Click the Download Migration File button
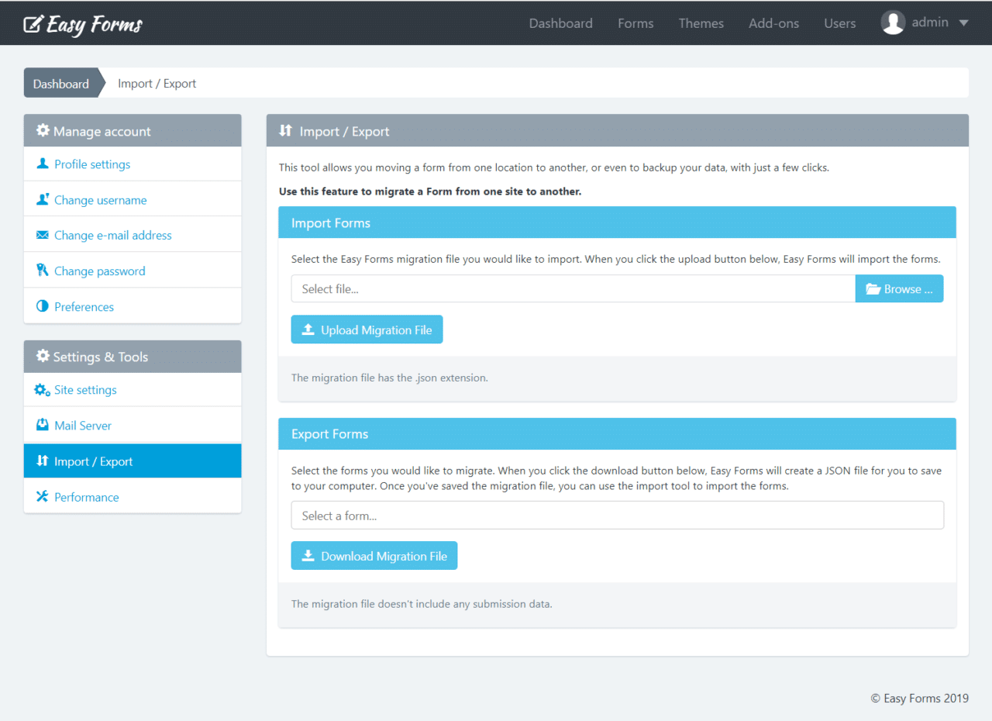Screen dimensions: 992x721 coord(374,556)
